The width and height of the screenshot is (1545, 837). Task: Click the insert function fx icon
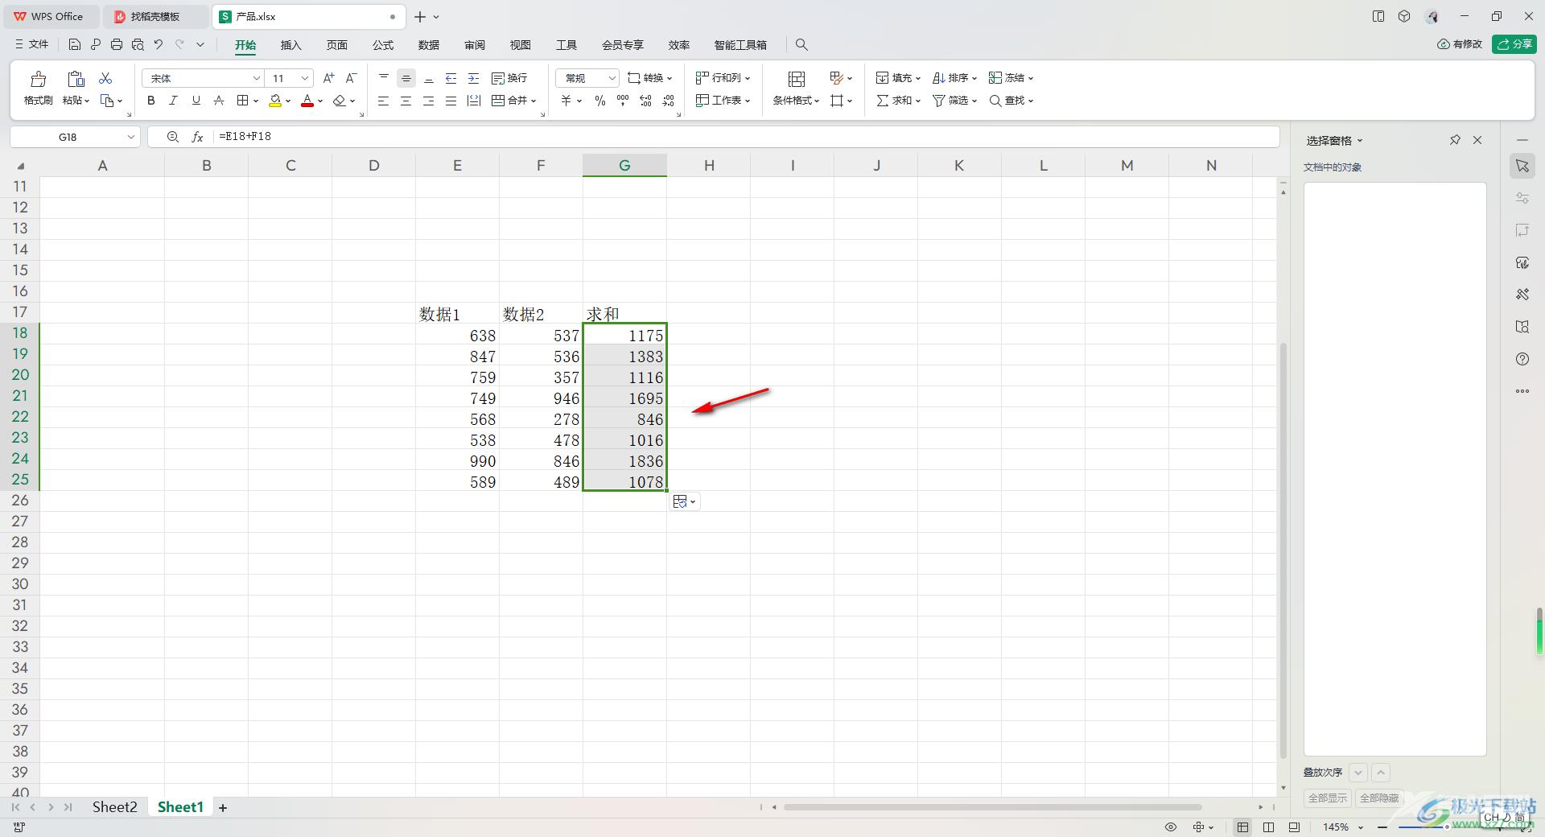click(197, 137)
